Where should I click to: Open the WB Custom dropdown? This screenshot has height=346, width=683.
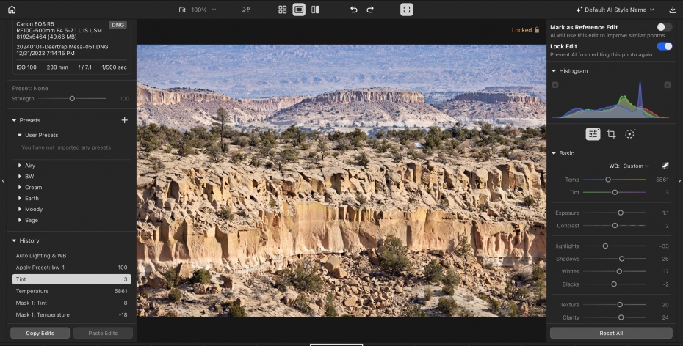(x=635, y=166)
